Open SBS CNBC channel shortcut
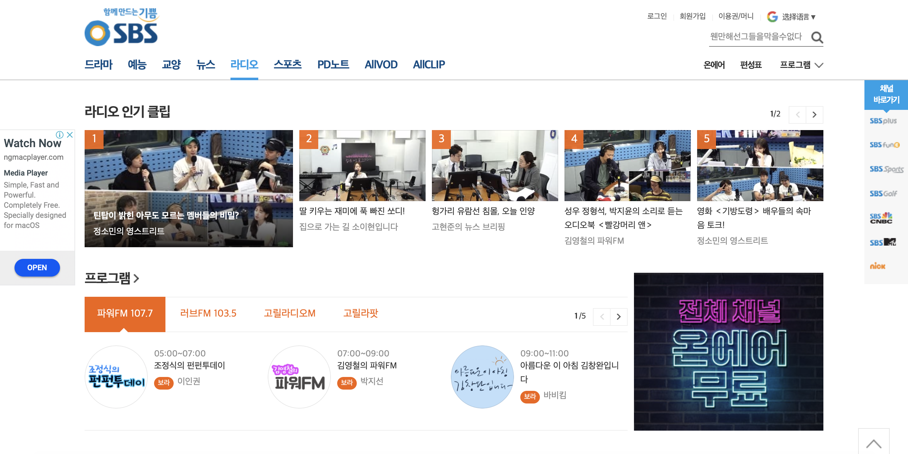This screenshot has height=454, width=908. 881,218
